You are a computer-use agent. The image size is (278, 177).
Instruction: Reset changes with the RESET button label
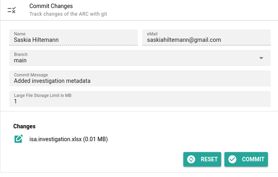[209, 159]
